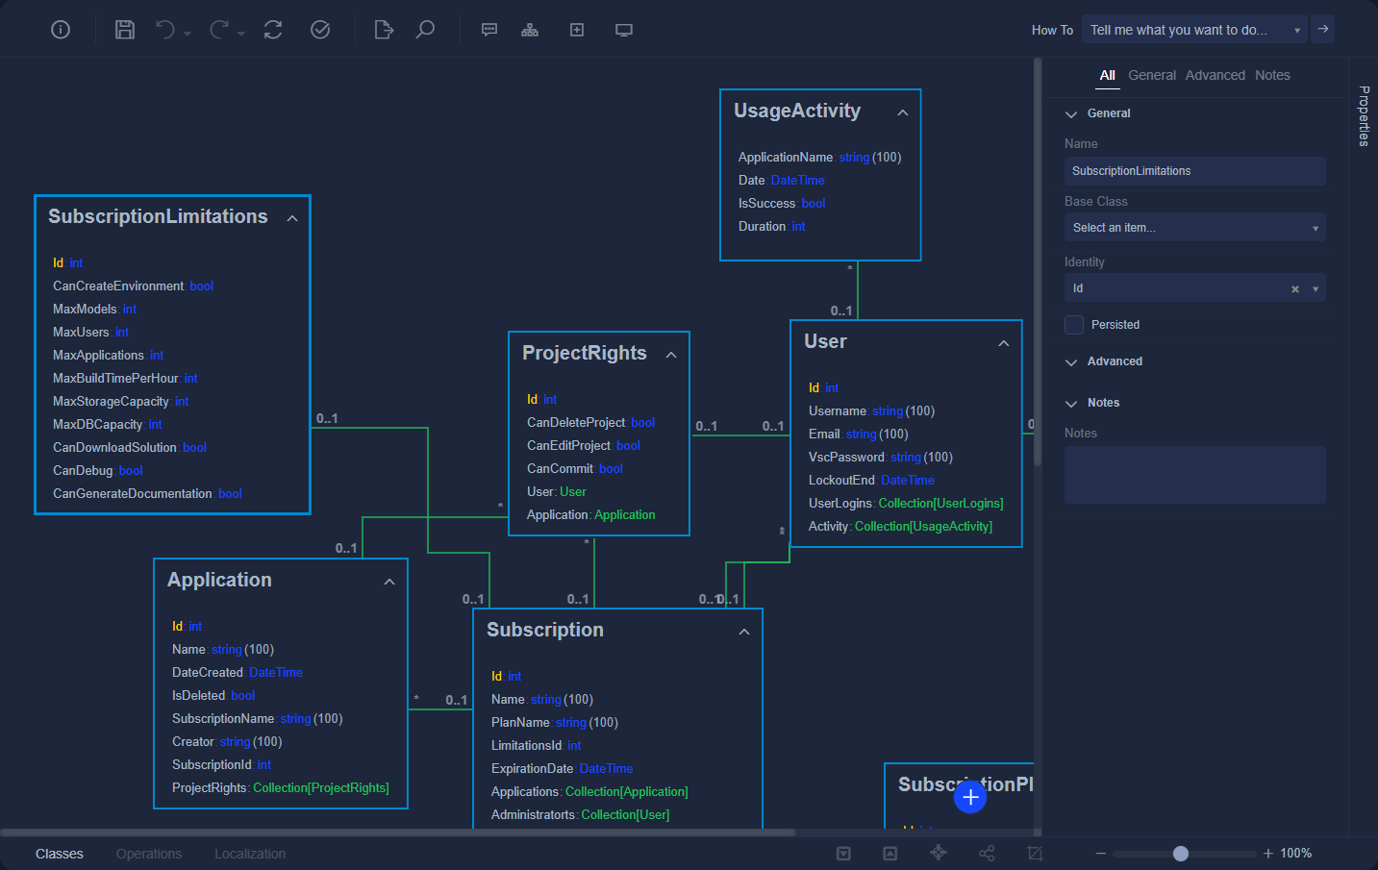Click the Notes text area
This screenshot has height=870, width=1378.
click(1194, 475)
